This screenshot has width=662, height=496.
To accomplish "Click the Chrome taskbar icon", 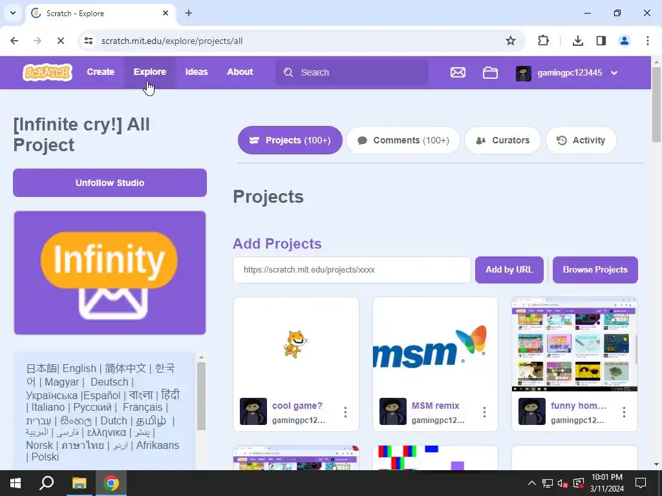I will coord(111,483).
